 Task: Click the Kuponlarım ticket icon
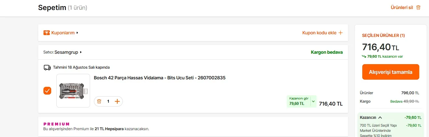coord(47,33)
